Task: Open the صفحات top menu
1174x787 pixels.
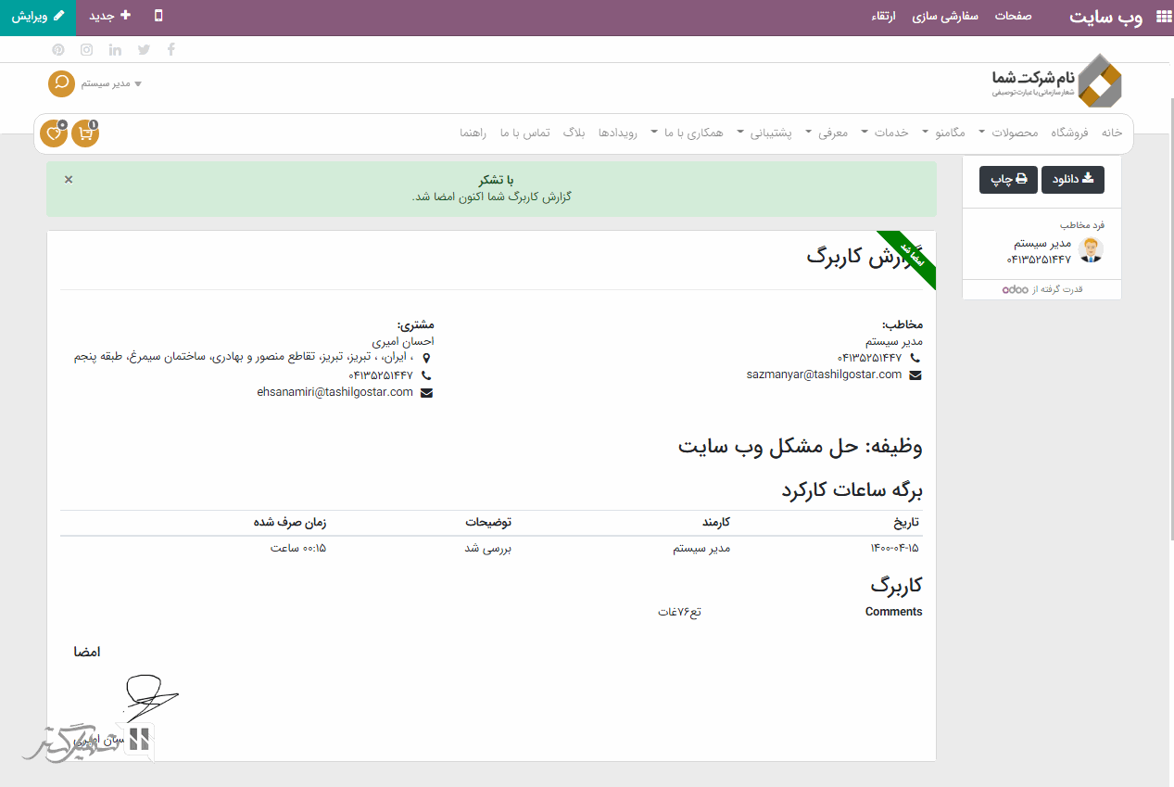Action: [x=1014, y=17]
